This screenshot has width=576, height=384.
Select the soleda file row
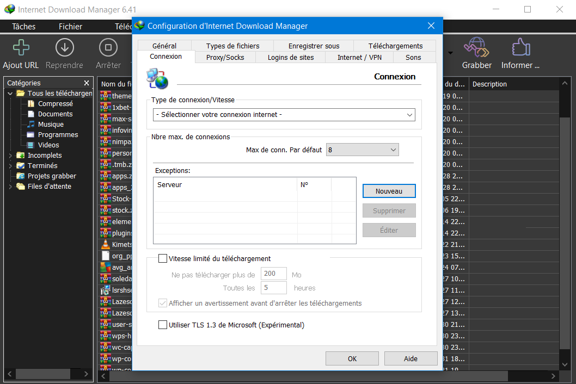[x=117, y=278]
